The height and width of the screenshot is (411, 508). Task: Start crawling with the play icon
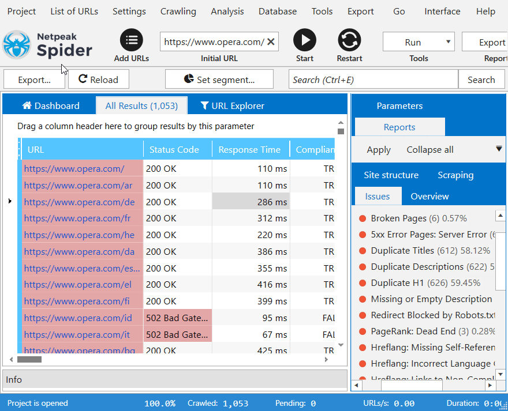[305, 40]
